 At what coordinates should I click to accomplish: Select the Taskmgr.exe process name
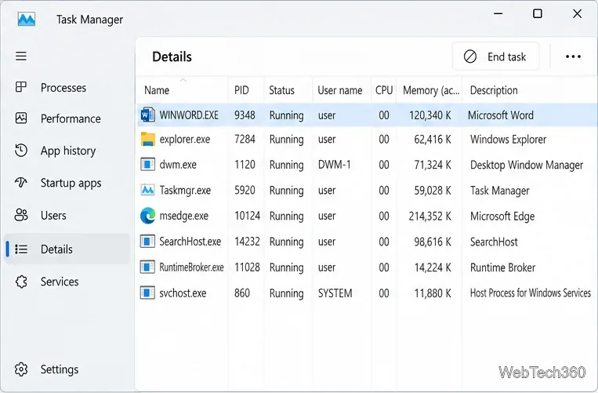tap(185, 190)
